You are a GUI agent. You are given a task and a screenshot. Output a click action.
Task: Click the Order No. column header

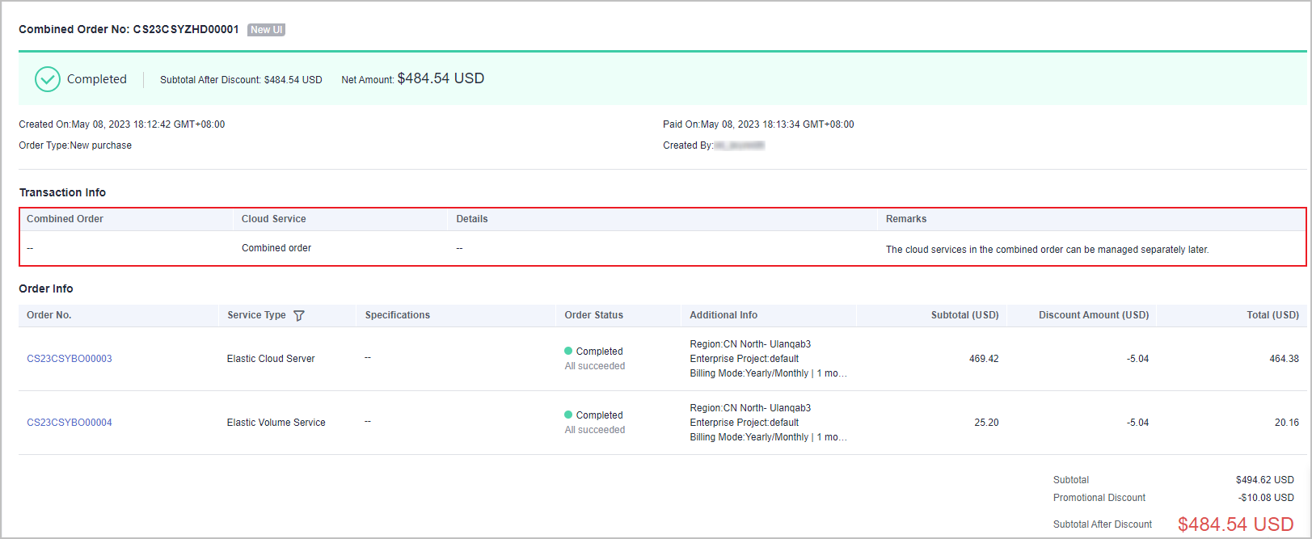[x=49, y=315]
